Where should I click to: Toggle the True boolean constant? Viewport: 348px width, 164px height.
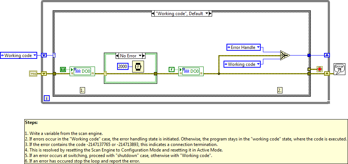(63, 69)
